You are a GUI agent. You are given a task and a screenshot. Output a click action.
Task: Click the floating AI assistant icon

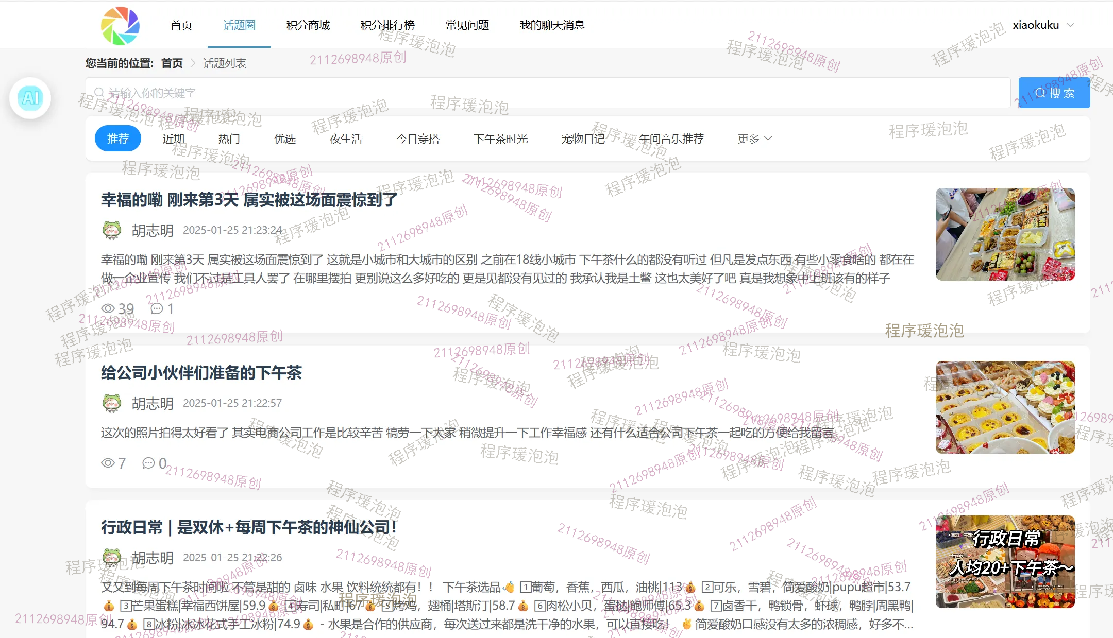pyautogui.click(x=30, y=98)
